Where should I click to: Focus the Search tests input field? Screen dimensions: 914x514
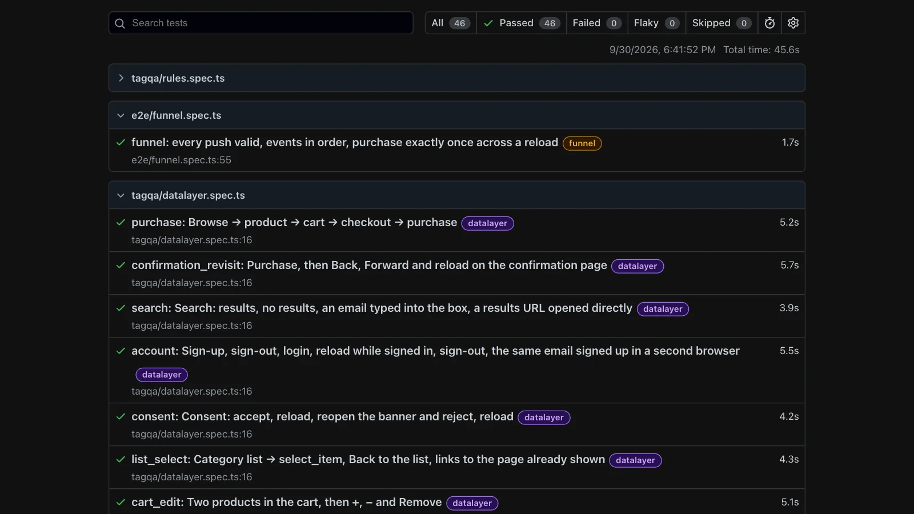pos(261,23)
